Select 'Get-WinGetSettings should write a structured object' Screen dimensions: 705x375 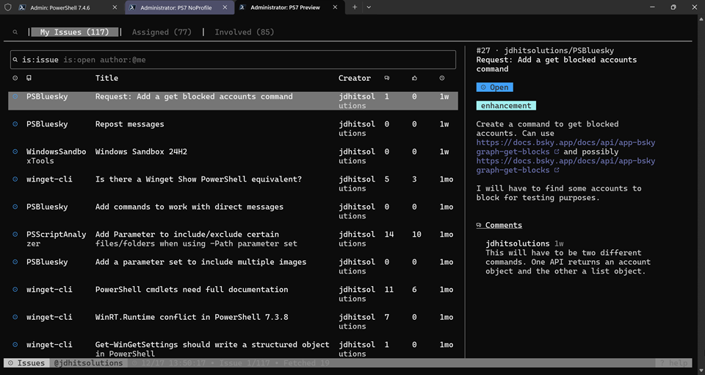[212, 349]
